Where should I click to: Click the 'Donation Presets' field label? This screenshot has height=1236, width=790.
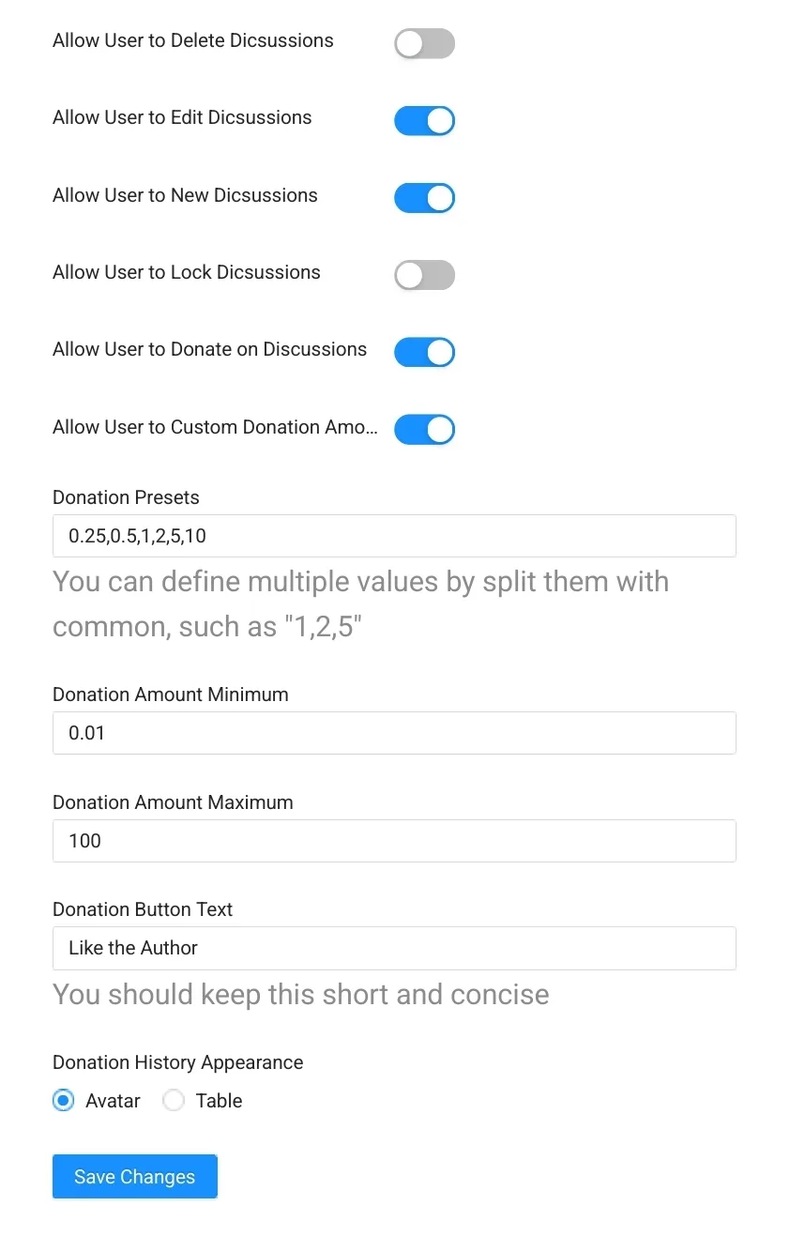coord(126,497)
